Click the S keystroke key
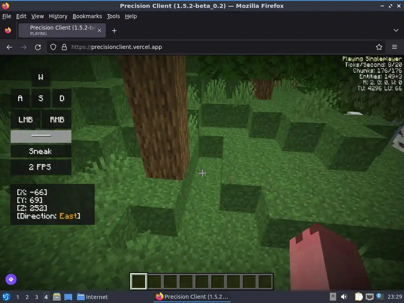The width and height of the screenshot is (404, 303). pyautogui.click(x=41, y=98)
